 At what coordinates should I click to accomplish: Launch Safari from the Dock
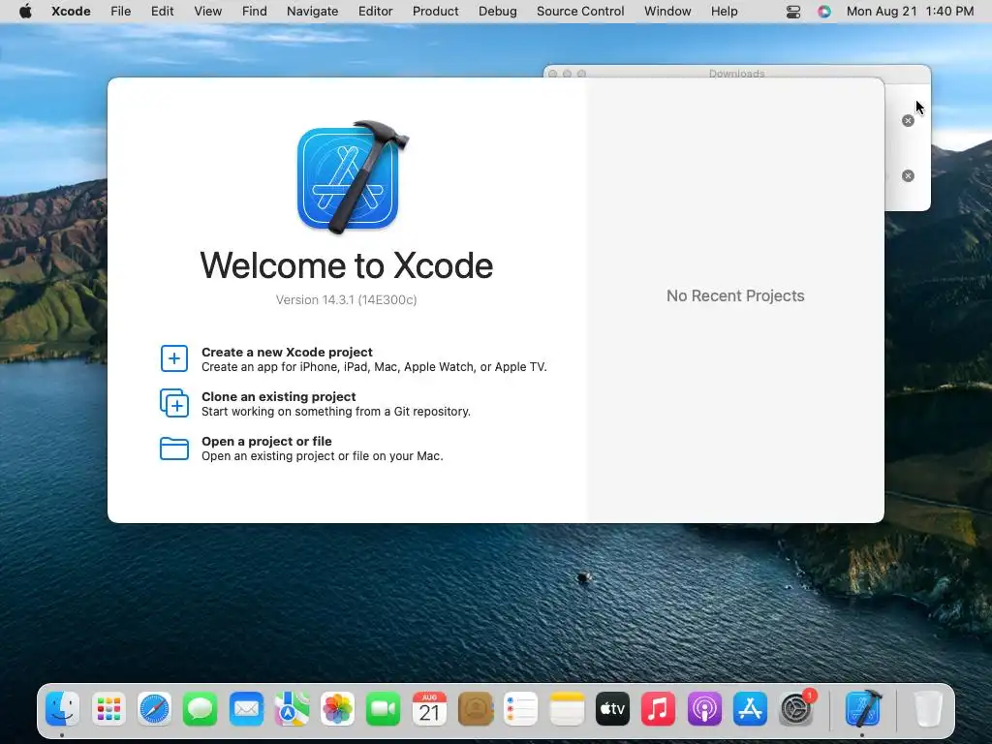(x=154, y=708)
